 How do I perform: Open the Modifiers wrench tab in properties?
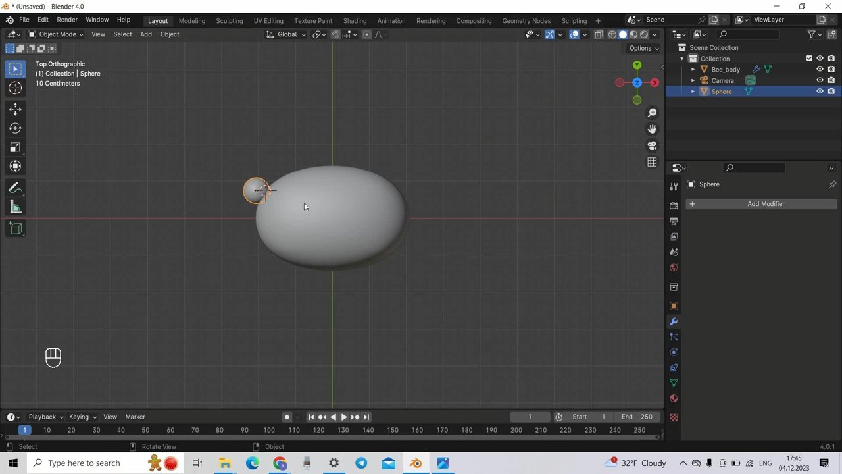coord(674,322)
